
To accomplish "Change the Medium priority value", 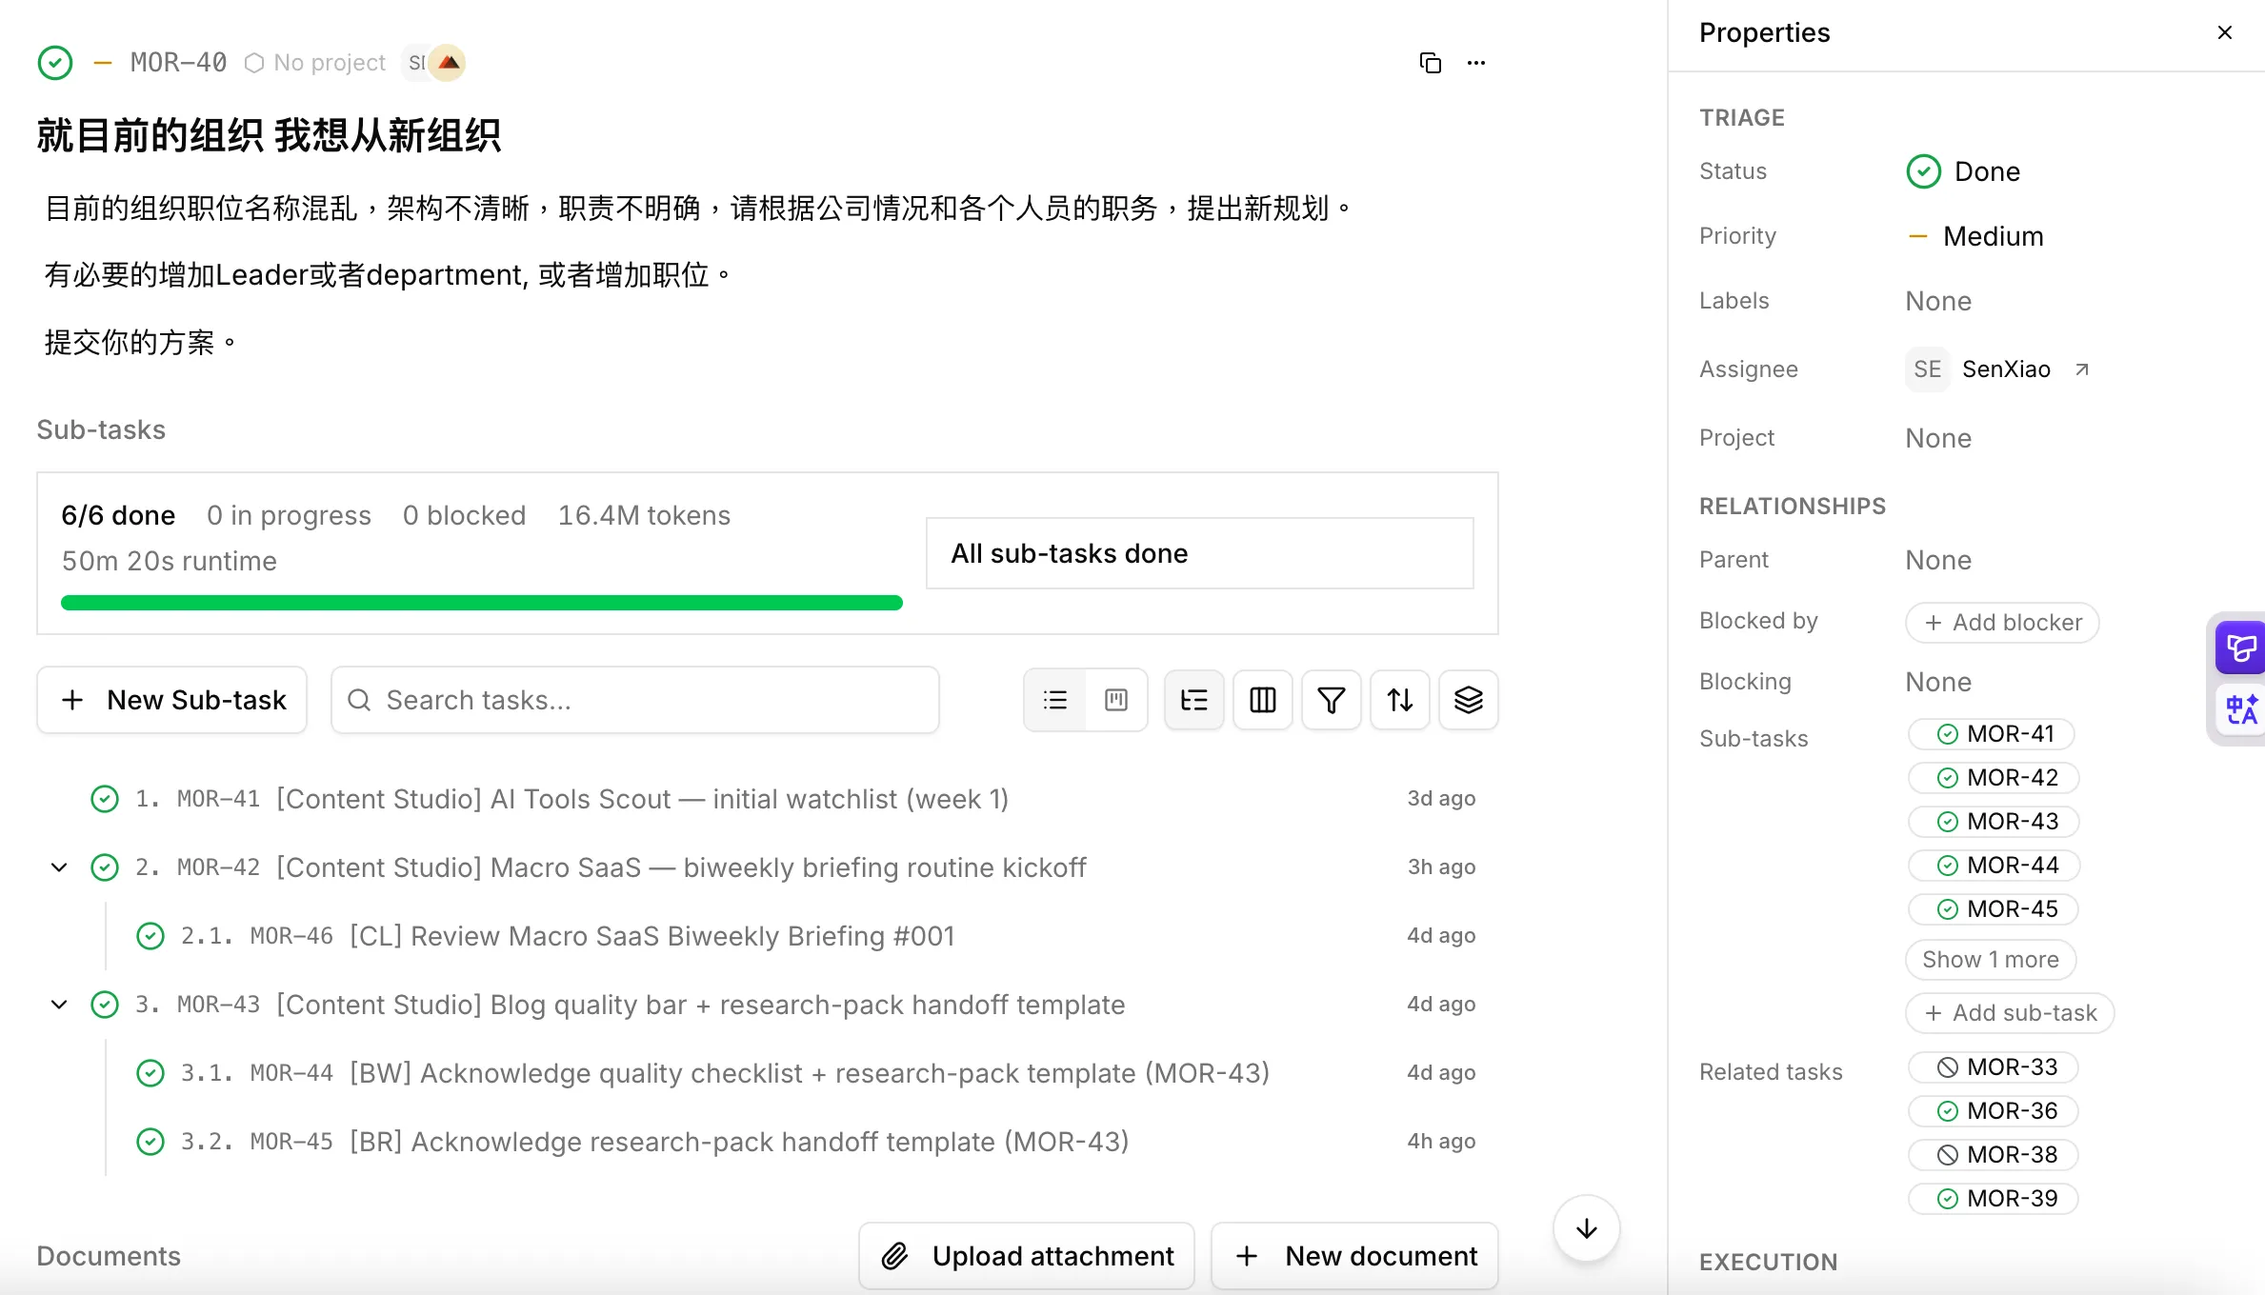I will 1976,236.
